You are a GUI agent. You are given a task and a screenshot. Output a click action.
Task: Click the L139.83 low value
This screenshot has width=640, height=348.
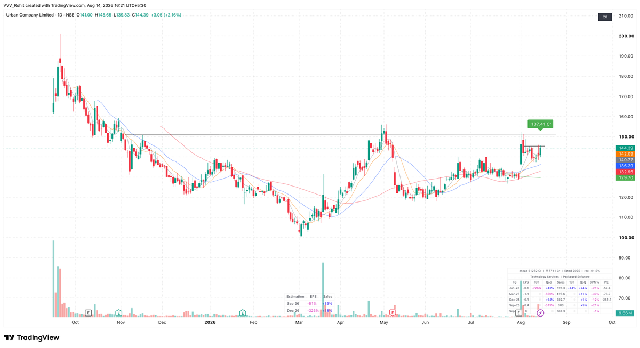point(122,15)
